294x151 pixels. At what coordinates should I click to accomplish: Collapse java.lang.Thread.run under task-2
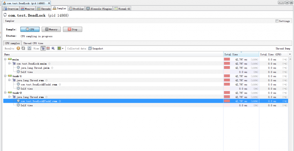pos(9,97)
